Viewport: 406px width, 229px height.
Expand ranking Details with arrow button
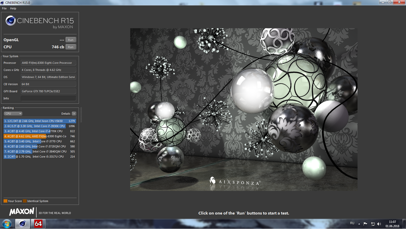tap(74, 114)
